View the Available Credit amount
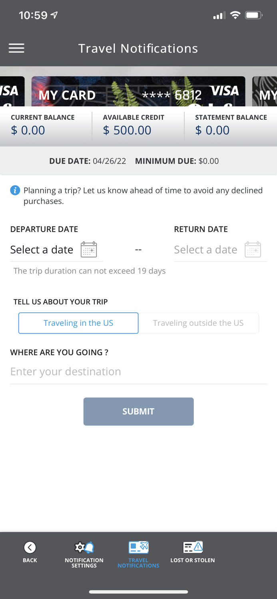This screenshot has width=277, height=599. click(127, 130)
